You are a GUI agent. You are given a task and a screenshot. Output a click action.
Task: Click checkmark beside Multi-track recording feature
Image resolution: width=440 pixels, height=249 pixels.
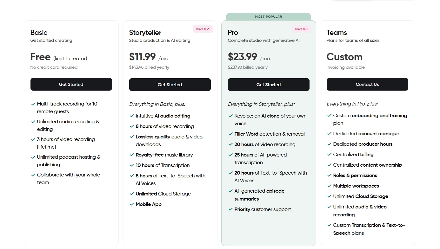(33, 104)
